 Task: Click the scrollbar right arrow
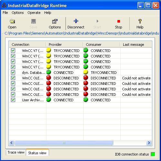point(149,143)
